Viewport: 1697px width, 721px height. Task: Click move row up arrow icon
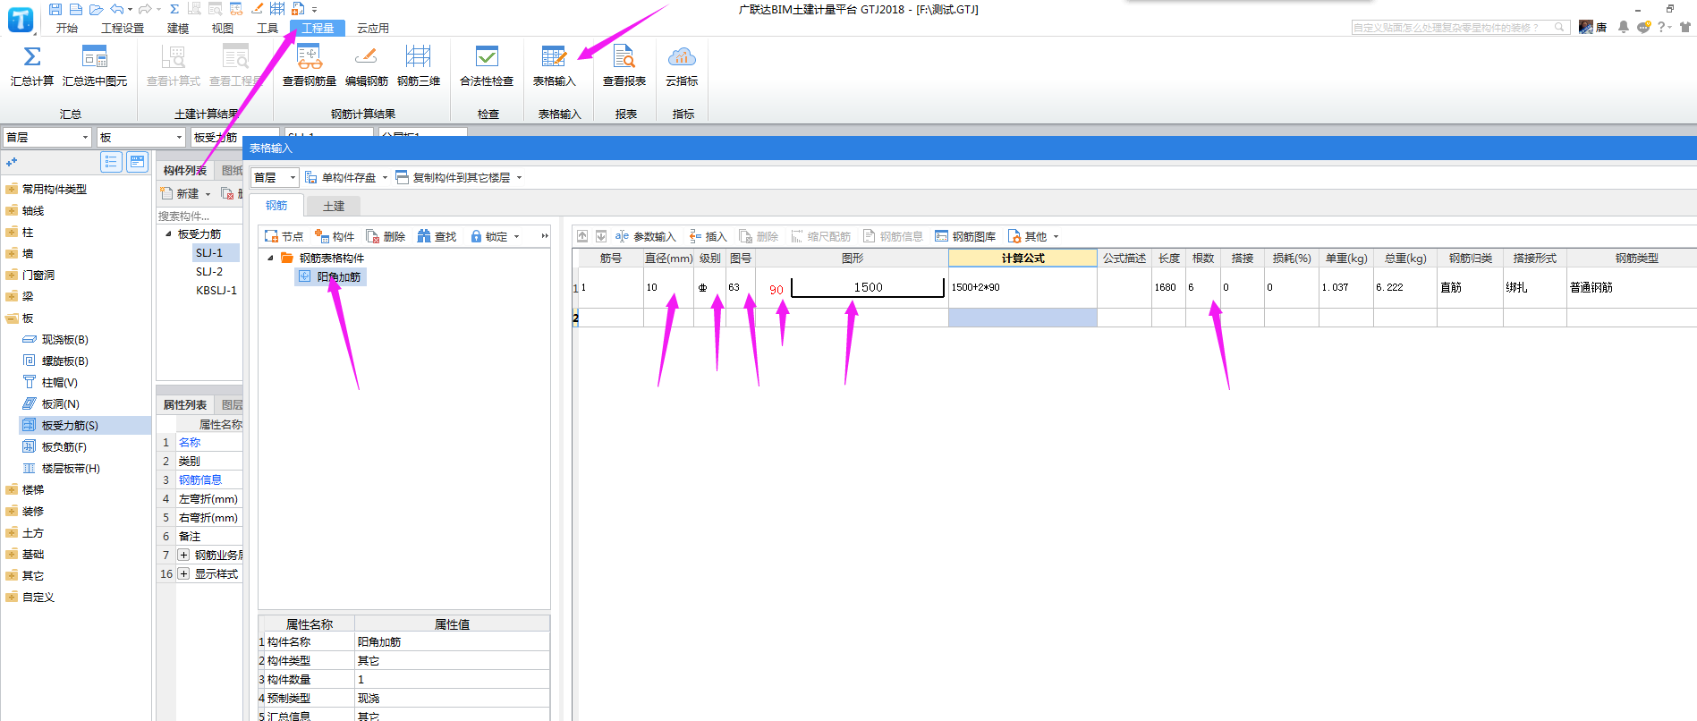click(x=582, y=236)
